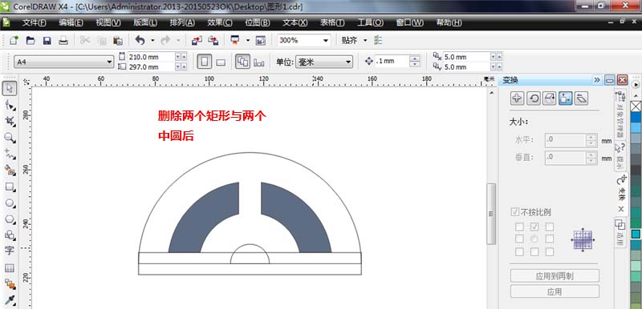This screenshot has width=642, height=309.
Task: Switch to Size transform mode
Action: [566, 98]
